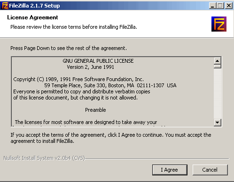
Task: Click the Version 2, June 1991 line
Action: point(90,67)
